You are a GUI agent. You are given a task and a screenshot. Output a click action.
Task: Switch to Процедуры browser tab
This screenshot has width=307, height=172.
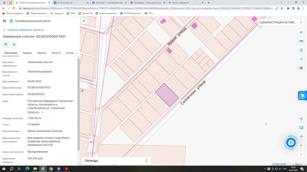click(147, 3)
